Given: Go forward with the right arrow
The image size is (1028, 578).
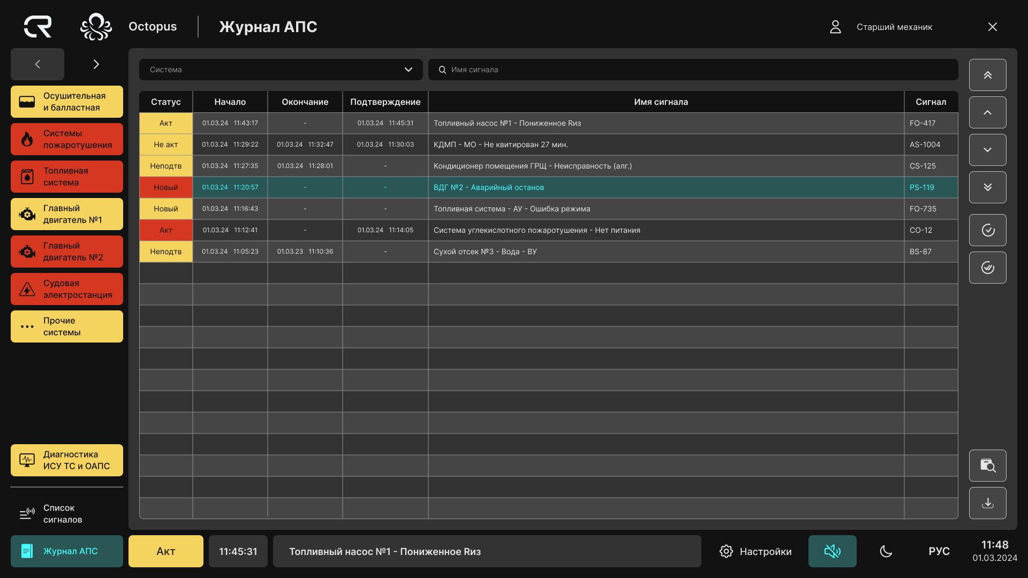Looking at the screenshot, I should coord(96,64).
